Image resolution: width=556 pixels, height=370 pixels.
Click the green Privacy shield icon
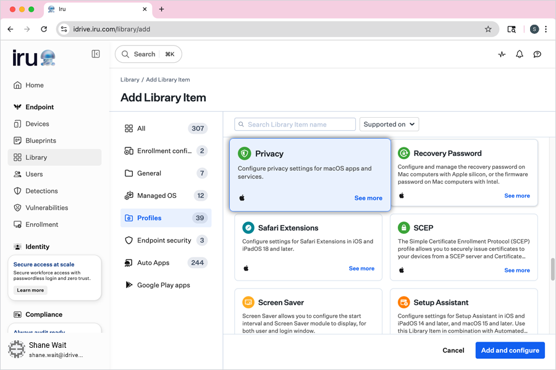(245, 154)
